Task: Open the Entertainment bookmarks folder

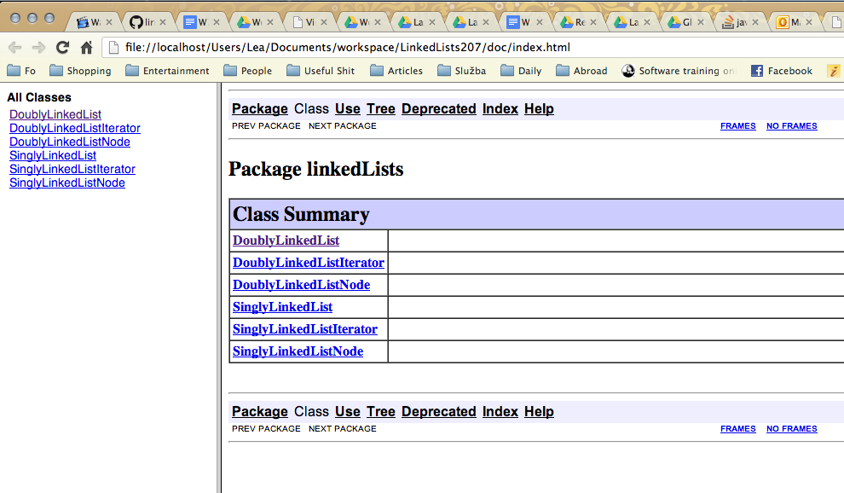Action: point(167,71)
